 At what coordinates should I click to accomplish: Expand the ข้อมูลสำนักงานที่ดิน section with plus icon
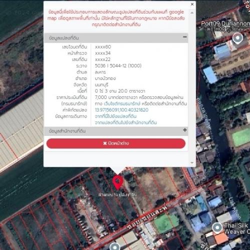click(185, 130)
